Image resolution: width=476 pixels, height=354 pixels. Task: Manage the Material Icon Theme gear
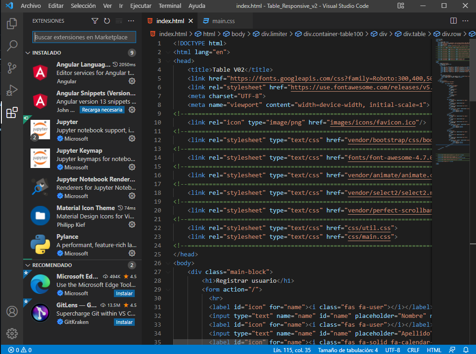coord(132,224)
